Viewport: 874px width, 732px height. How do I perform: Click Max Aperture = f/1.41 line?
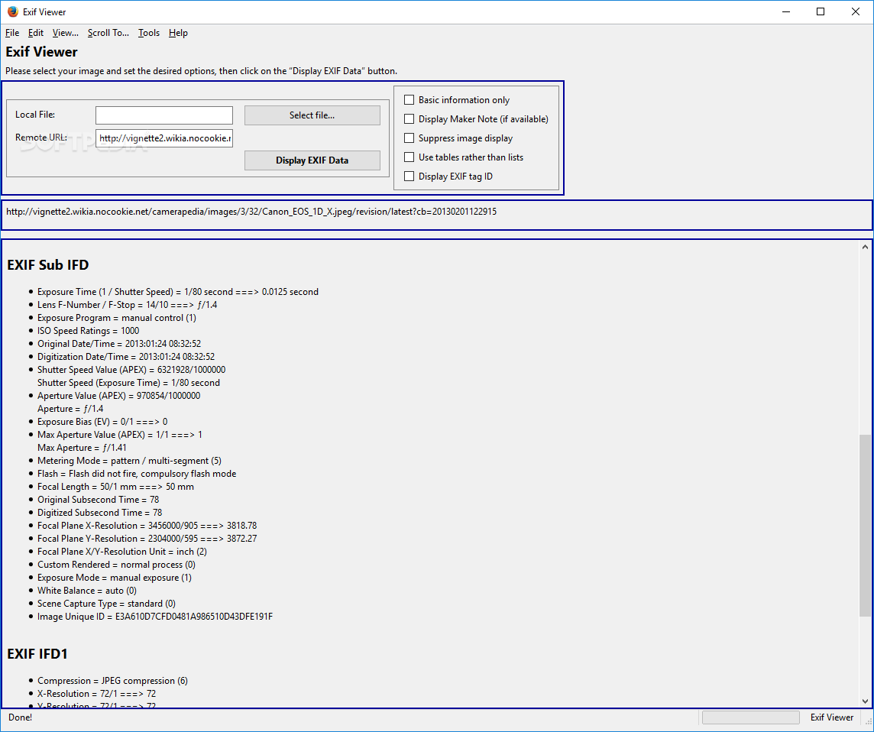click(x=82, y=449)
